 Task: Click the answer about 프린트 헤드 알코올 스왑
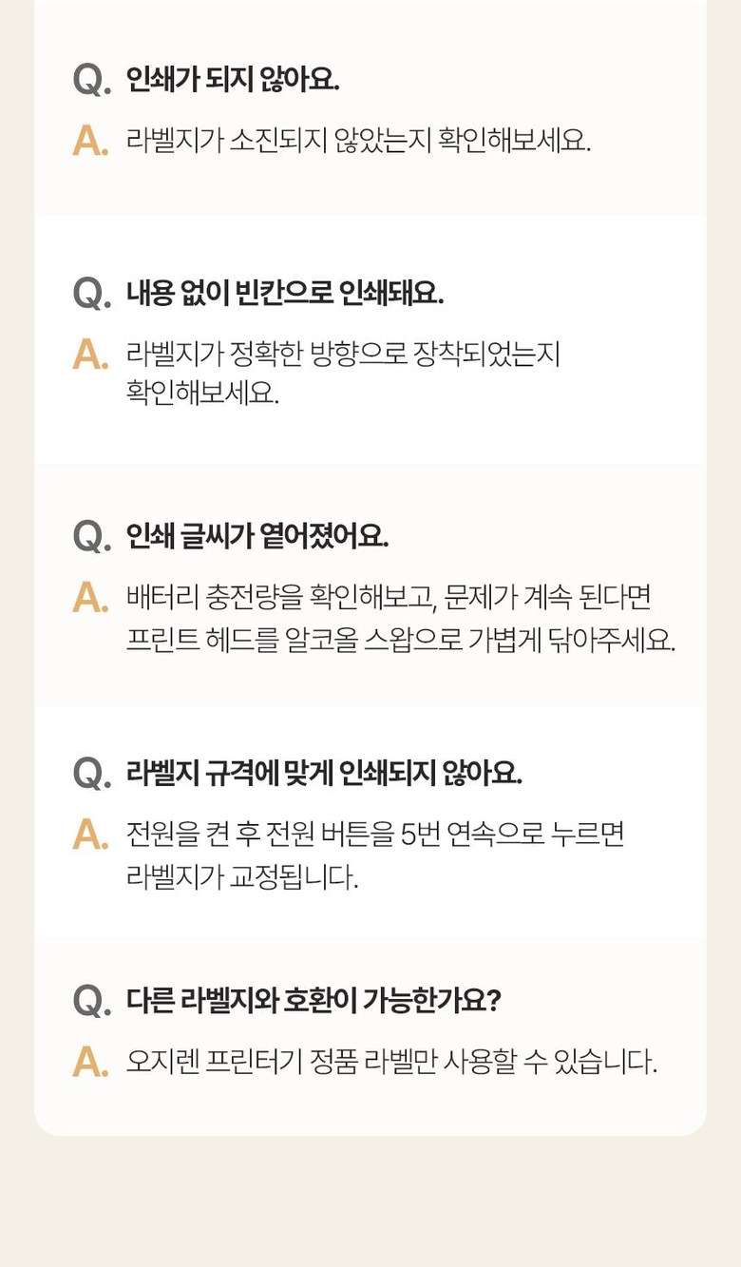click(x=400, y=619)
